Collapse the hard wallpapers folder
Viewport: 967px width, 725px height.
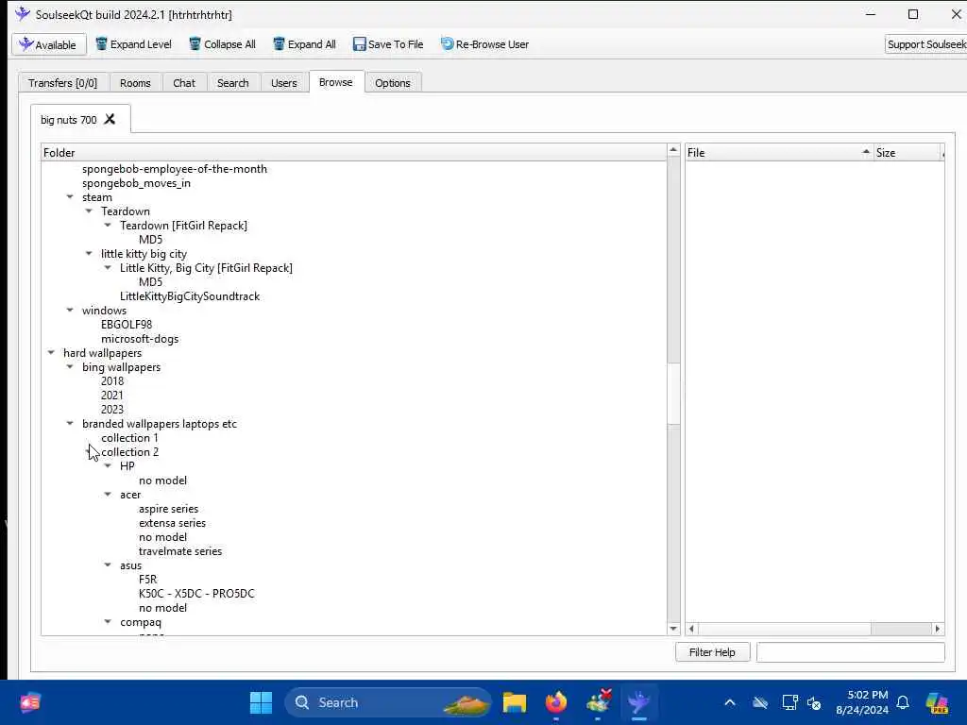click(51, 353)
